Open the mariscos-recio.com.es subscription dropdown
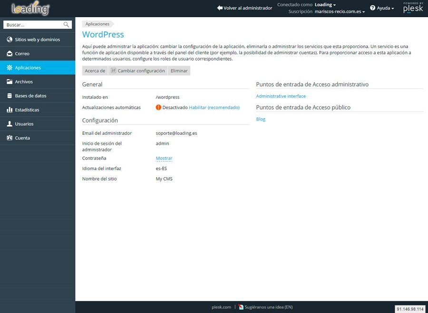 [340, 11]
